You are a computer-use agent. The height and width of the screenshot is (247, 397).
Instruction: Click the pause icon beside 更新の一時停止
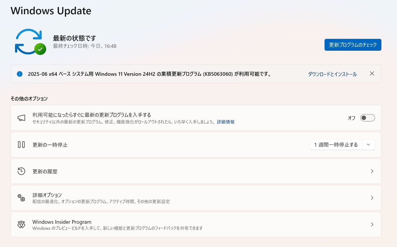21,144
